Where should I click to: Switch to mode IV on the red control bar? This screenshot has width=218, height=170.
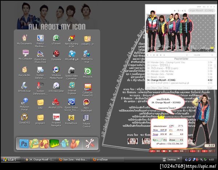(x=210, y=151)
